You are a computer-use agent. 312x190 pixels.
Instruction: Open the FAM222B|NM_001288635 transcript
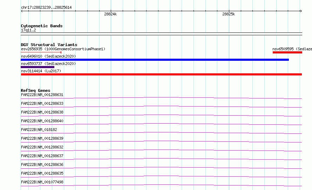pyautogui.click(x=42, y=173)
